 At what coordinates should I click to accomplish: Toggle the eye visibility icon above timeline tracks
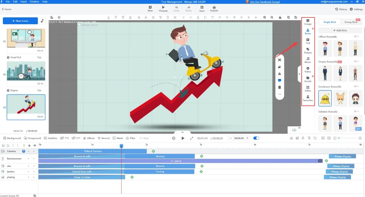(35, 145)
